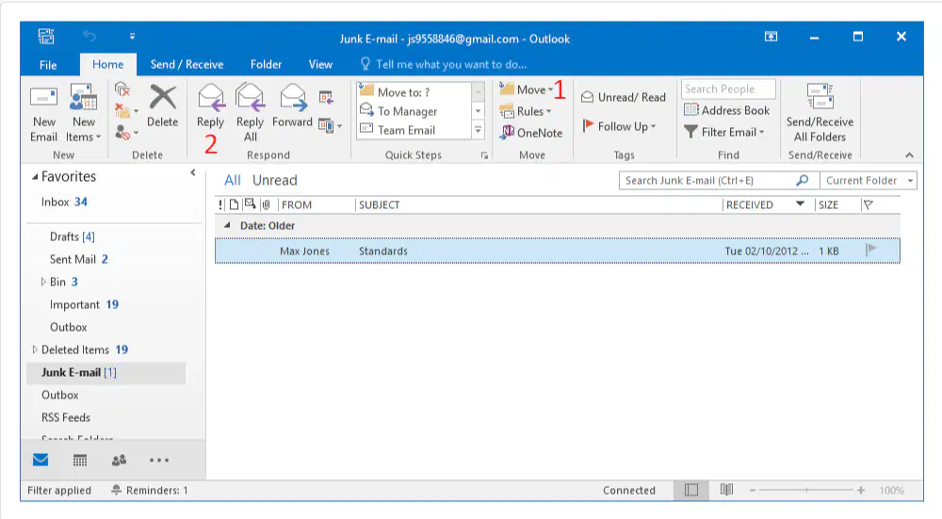Screen dimensions: 942x519
Task: Click the Undo icon in title bar
Action: pyautogui.click(x=89, y=37)
